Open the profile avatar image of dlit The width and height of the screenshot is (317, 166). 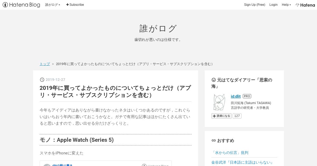219,102
